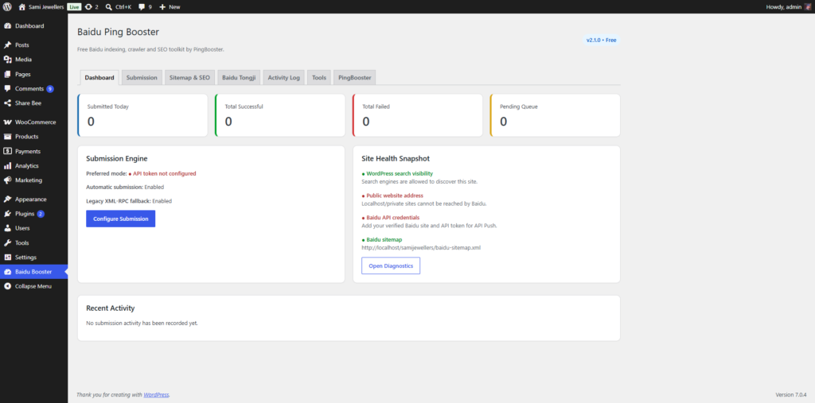Click the Total Failed stat card

coord(417,115)
